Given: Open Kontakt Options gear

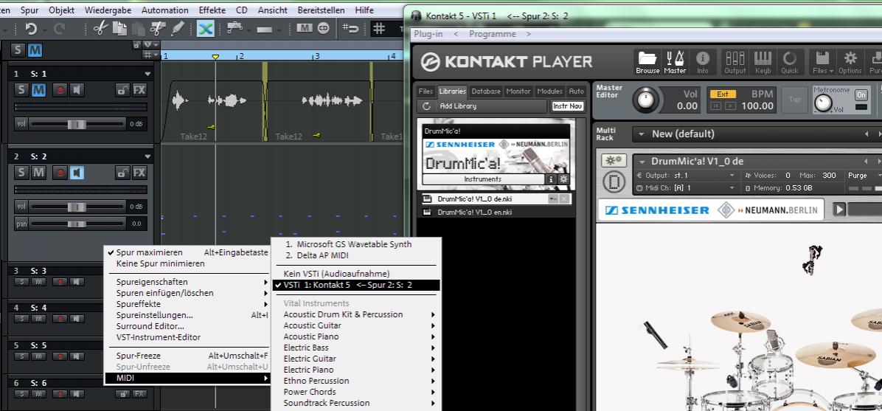Looking at the screenshot, I should [x=850, y=62].
